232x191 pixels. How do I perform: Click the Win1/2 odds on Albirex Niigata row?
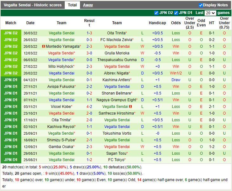coord(176,73)
